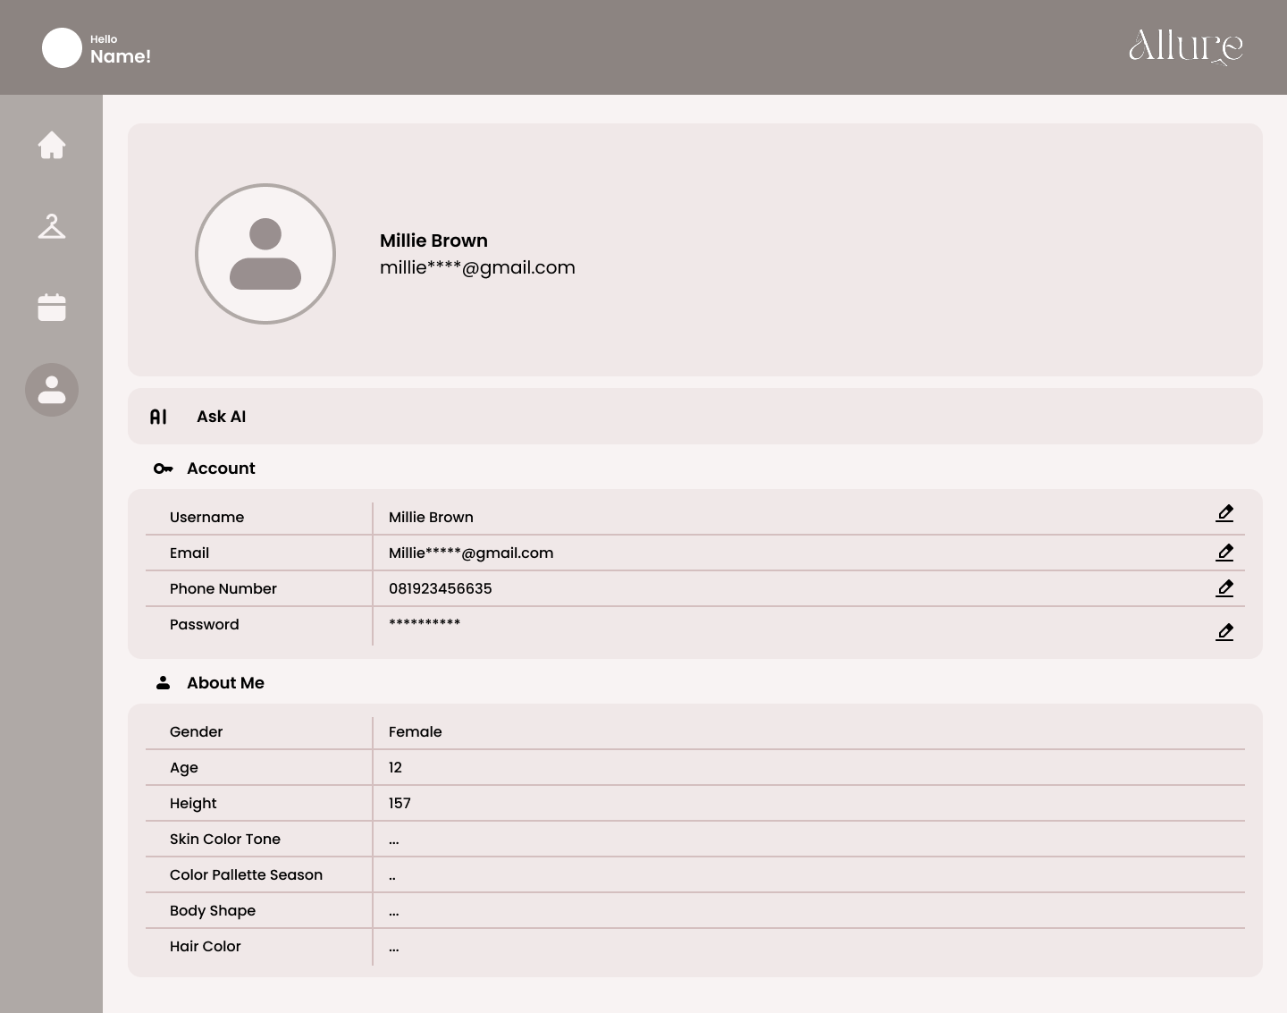Viewport: 1287px width, 1013px height.
Task: Click the large profile picture placeholder
Action: click(265, 254)
